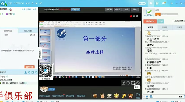Click the orange 立即拜师 button

coord(30,67)
